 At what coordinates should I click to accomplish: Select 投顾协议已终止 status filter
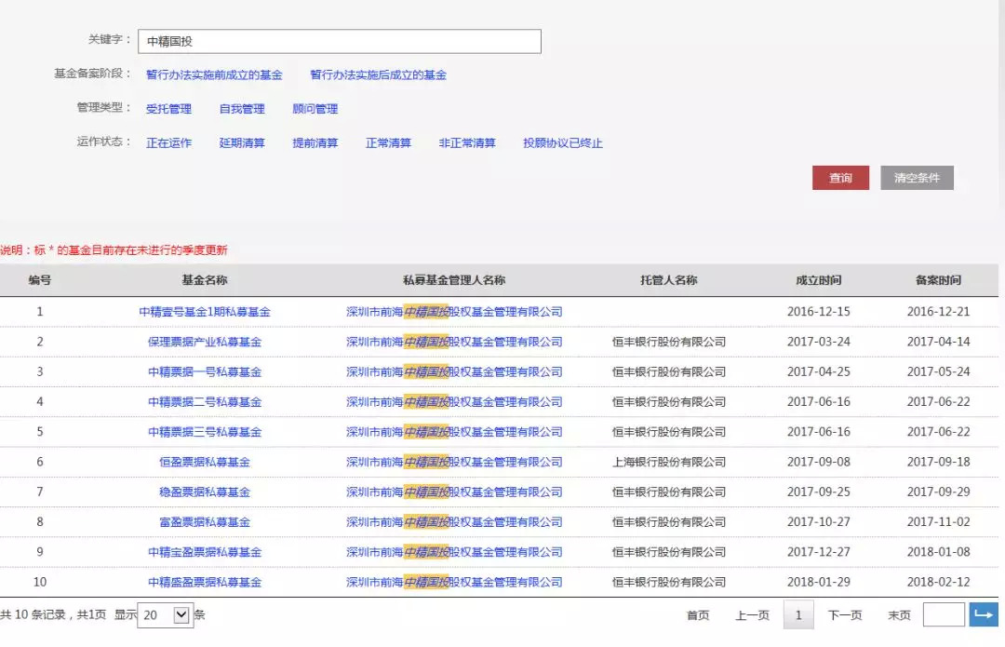562,143
